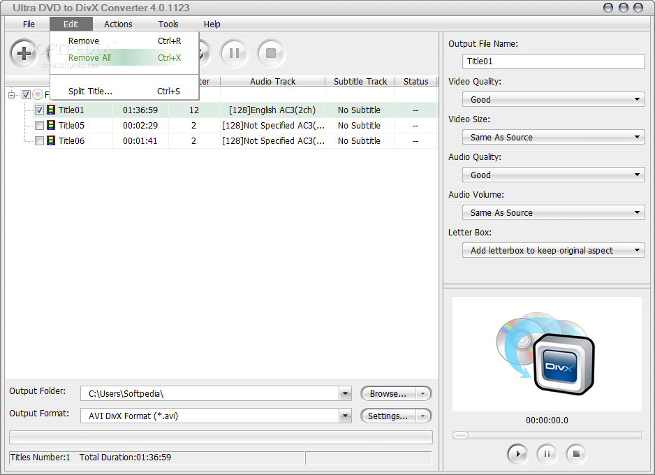Close the open Edit menu
The image size is (655, 475).
(71, 24)
